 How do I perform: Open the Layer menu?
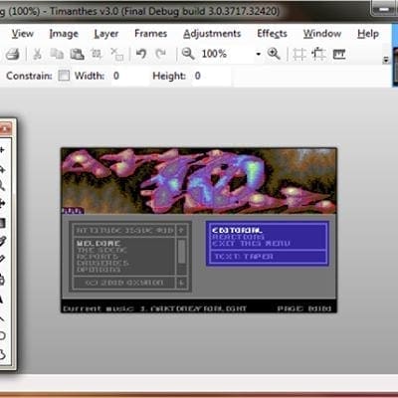[106, 34]
